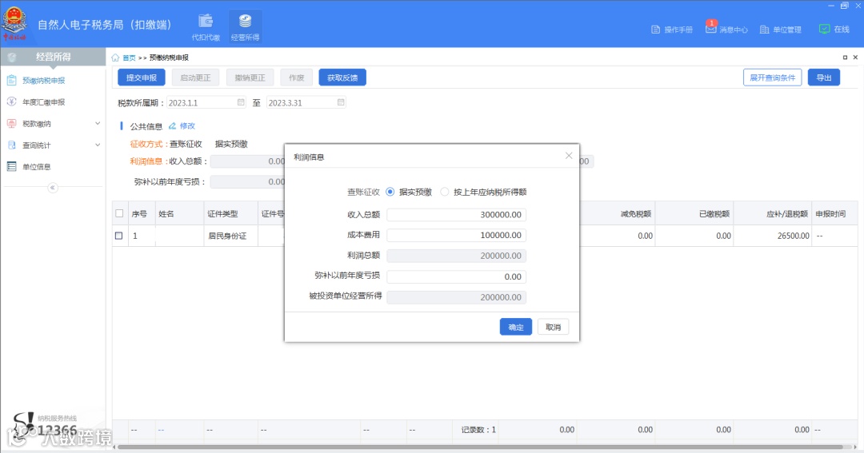
Task: Expand 税款缴纳 chevron
Action: tap(98, 123)
